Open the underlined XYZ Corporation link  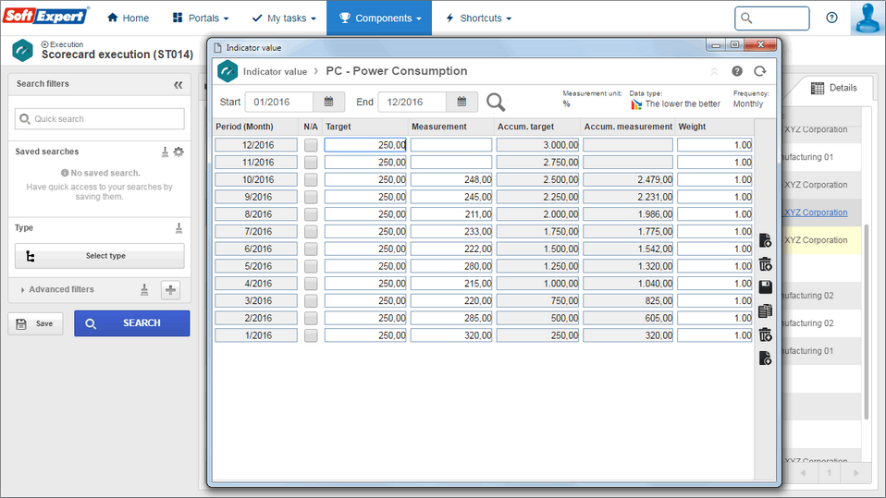(x=816, y=213)
